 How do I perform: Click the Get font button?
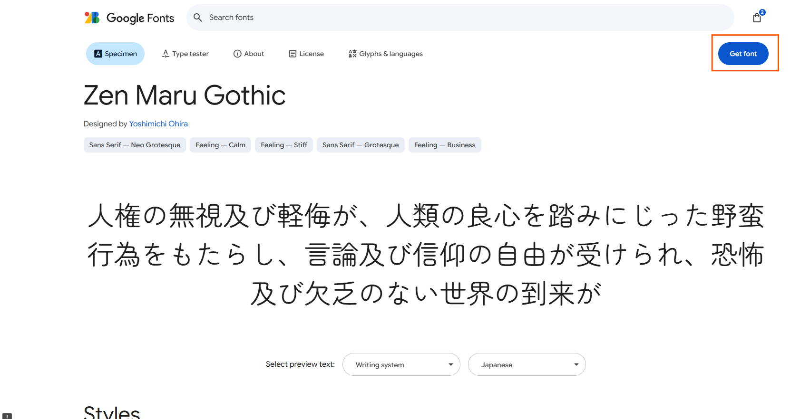point(743,54)
